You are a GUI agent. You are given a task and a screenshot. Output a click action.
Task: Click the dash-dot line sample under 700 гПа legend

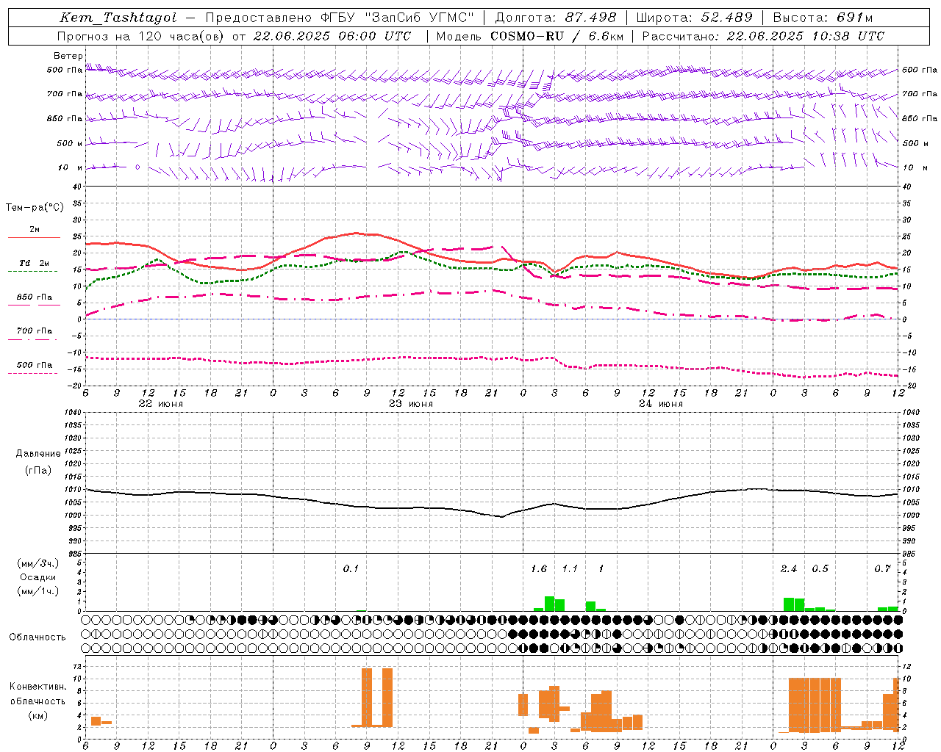coord(32,339)
